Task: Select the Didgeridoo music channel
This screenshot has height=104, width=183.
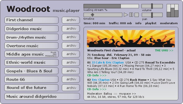Action: pos(32,29)
